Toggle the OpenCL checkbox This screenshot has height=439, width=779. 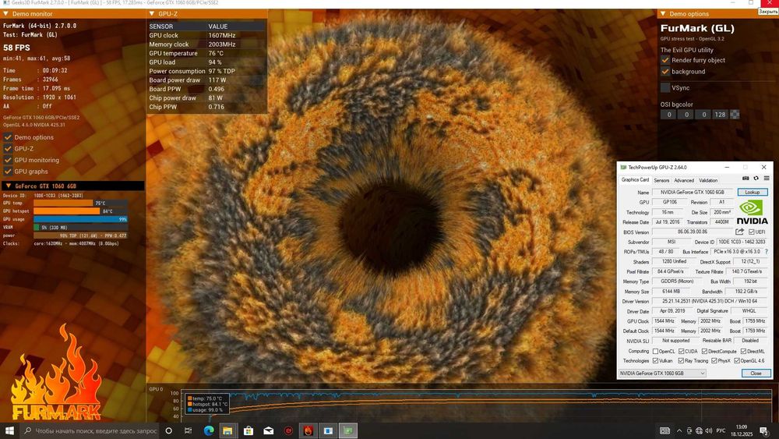pos(655,351)
